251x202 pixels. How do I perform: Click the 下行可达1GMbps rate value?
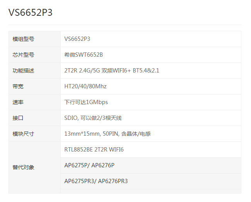[x=86, y=102]
